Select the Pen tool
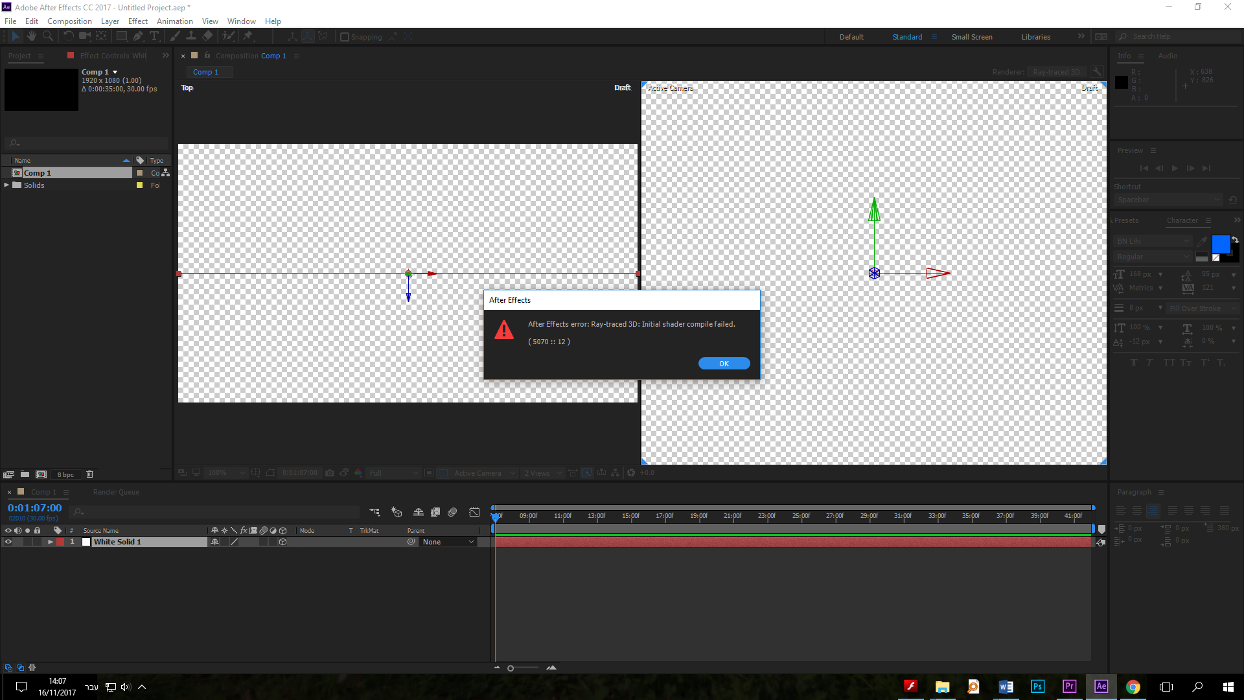The image size is (1244, 700). pos(137,36)
